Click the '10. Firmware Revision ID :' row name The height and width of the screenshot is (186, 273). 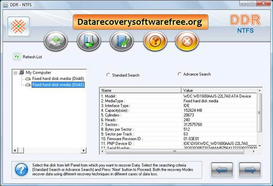point(122,139)
